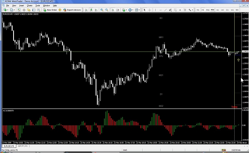Image resolution: width=249 pixels, height=153 pixels.
Task: Open the Periods clock icon
Action: click(130, 10)
